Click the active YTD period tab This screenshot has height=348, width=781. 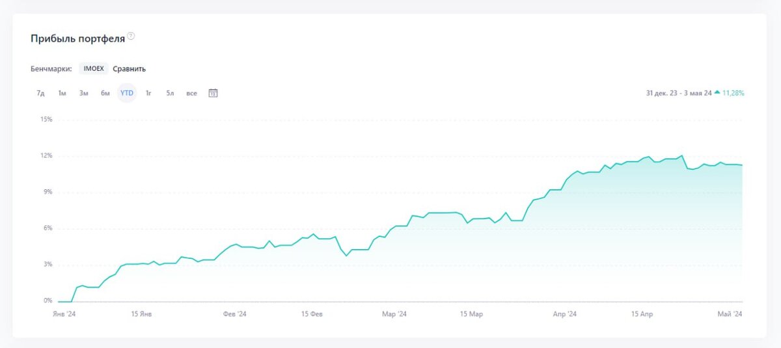click(x=127, y=93)
